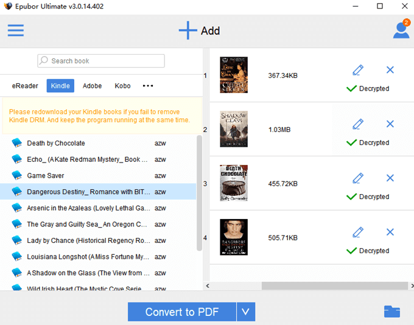The image size is (414, 325).
Task: Maximize the Epubor Ultimate window
Action: click(x=380, y=6)
